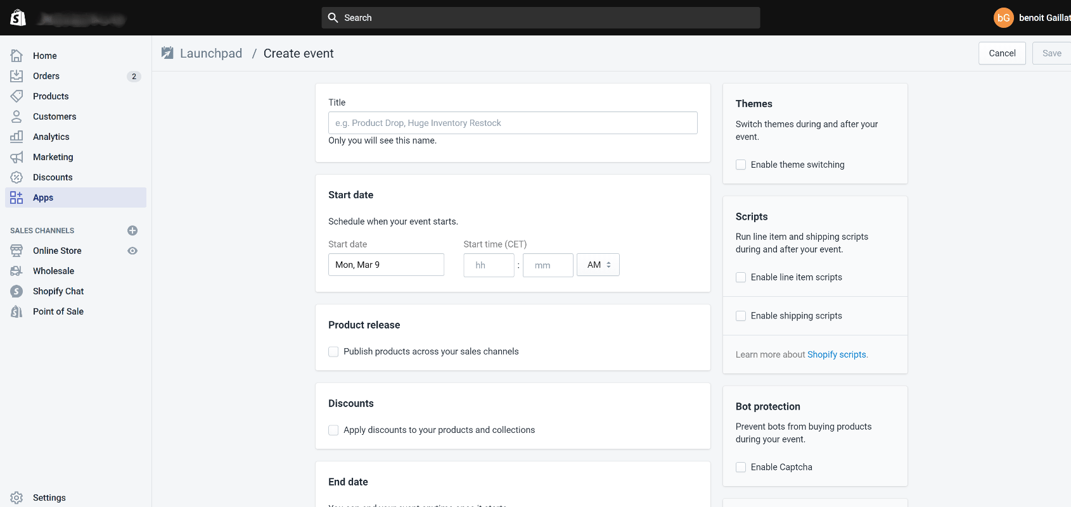1071x507 pixels.
Task: Click the mm start time field
Action: [548, 265]
